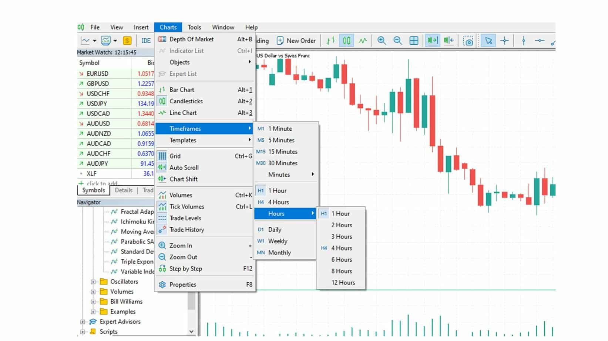Click toolbar candlestick chart icon

[x=347, y=41]
